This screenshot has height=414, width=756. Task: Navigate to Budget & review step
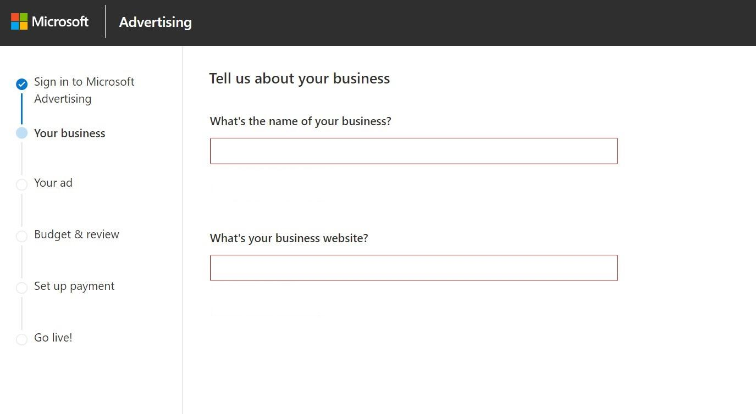[76, 234]
